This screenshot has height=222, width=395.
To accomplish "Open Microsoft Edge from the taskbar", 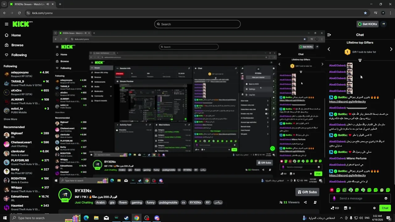I will [x=86, y=218].
